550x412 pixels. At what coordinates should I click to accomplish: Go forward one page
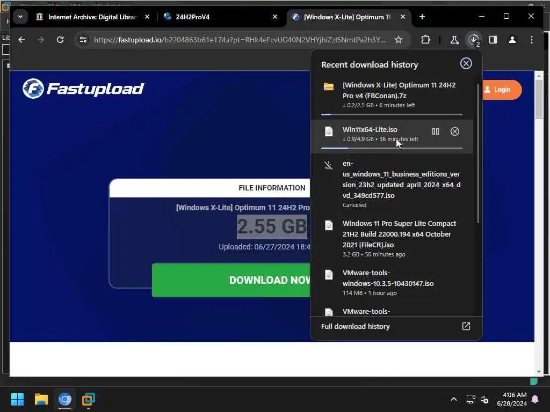[41, 40]
